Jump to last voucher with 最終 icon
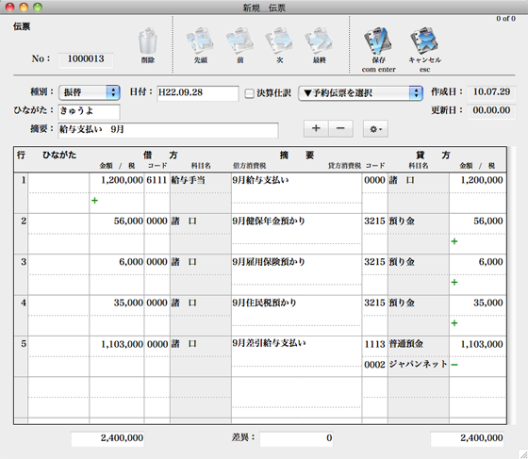The image size is (528, 459). pyautogui.click(x=319, y=41)
